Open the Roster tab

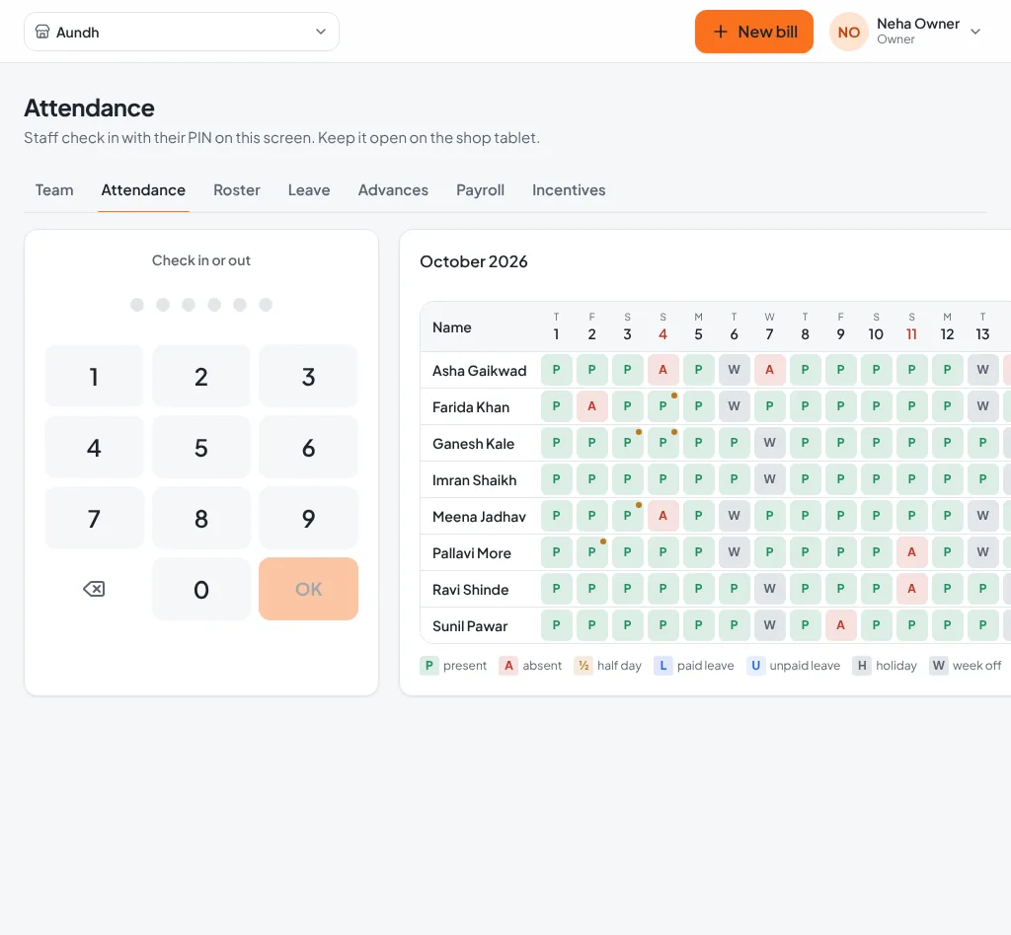237,190
